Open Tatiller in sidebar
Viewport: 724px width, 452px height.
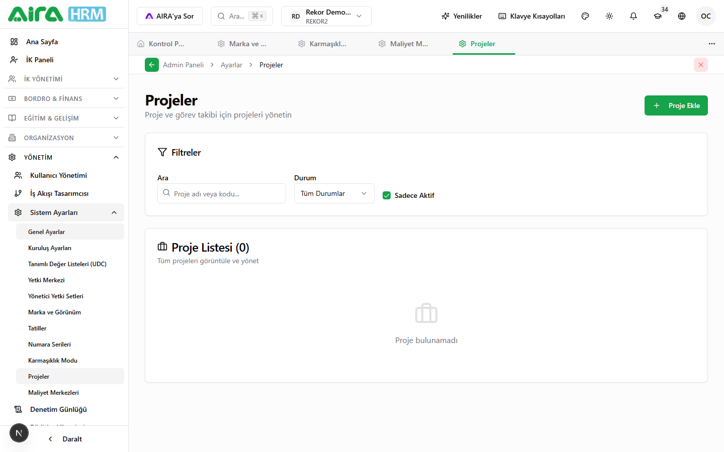[x=70, y=328]
